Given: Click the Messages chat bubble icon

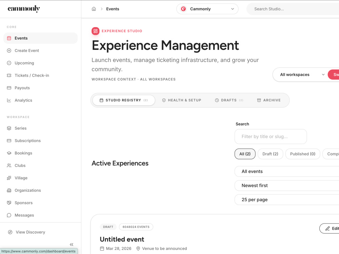Looking at the screenshot, I should point(9,215).
